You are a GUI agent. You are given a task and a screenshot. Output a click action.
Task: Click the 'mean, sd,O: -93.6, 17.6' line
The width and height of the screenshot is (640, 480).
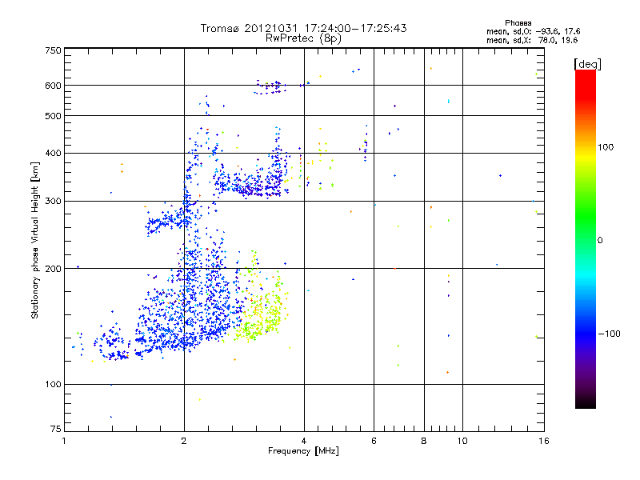tap(533, 31)
